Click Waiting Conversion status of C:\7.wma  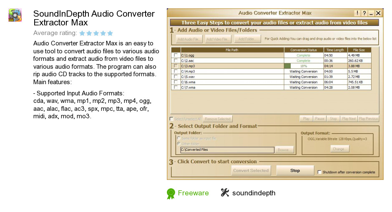304,87
